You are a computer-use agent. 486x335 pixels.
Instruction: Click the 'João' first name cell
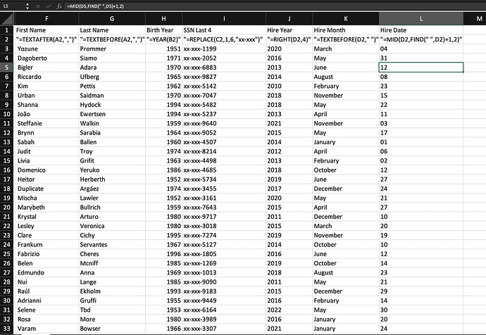pos(46,114)
